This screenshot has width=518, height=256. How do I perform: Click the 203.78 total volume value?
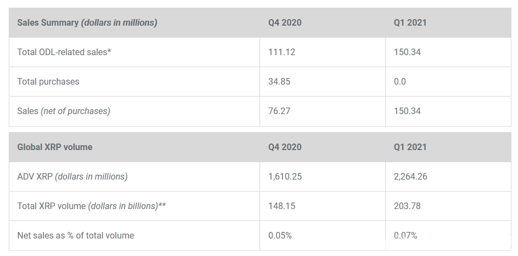(x=407, y=206)
